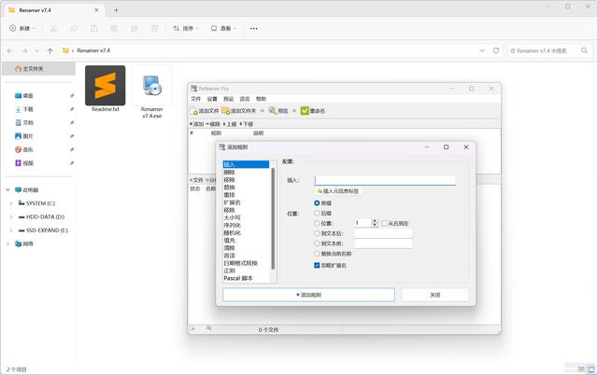Select the 后缀 (suffix) radio button
The width and height of the screenshot is (598, 375).
[318, 213]
